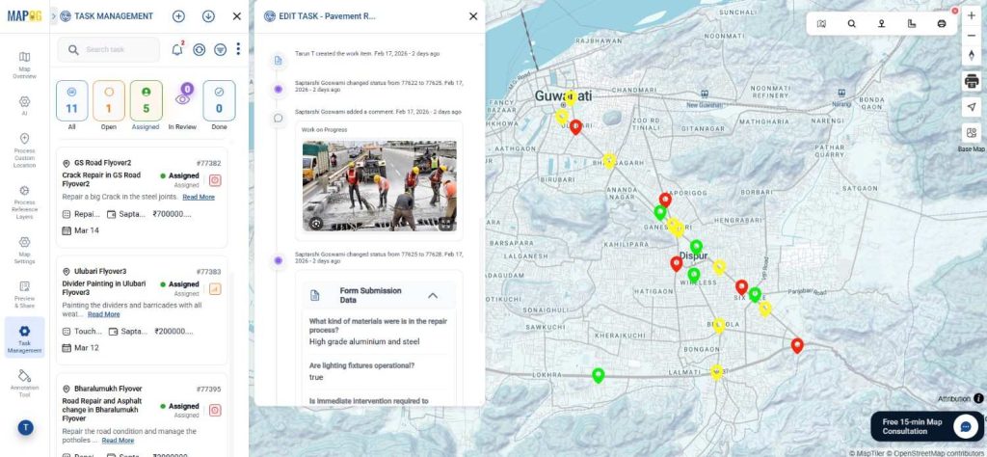
Task: Open Map Overview in the sidebar
Action: click(x=24, y=65)
